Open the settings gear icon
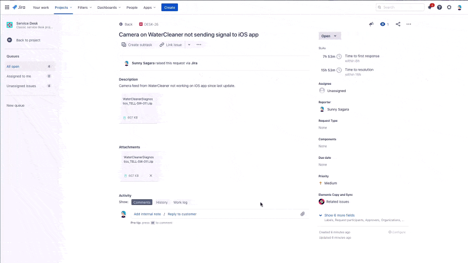This screenshot has width=468, height=263. click(449, 7)
